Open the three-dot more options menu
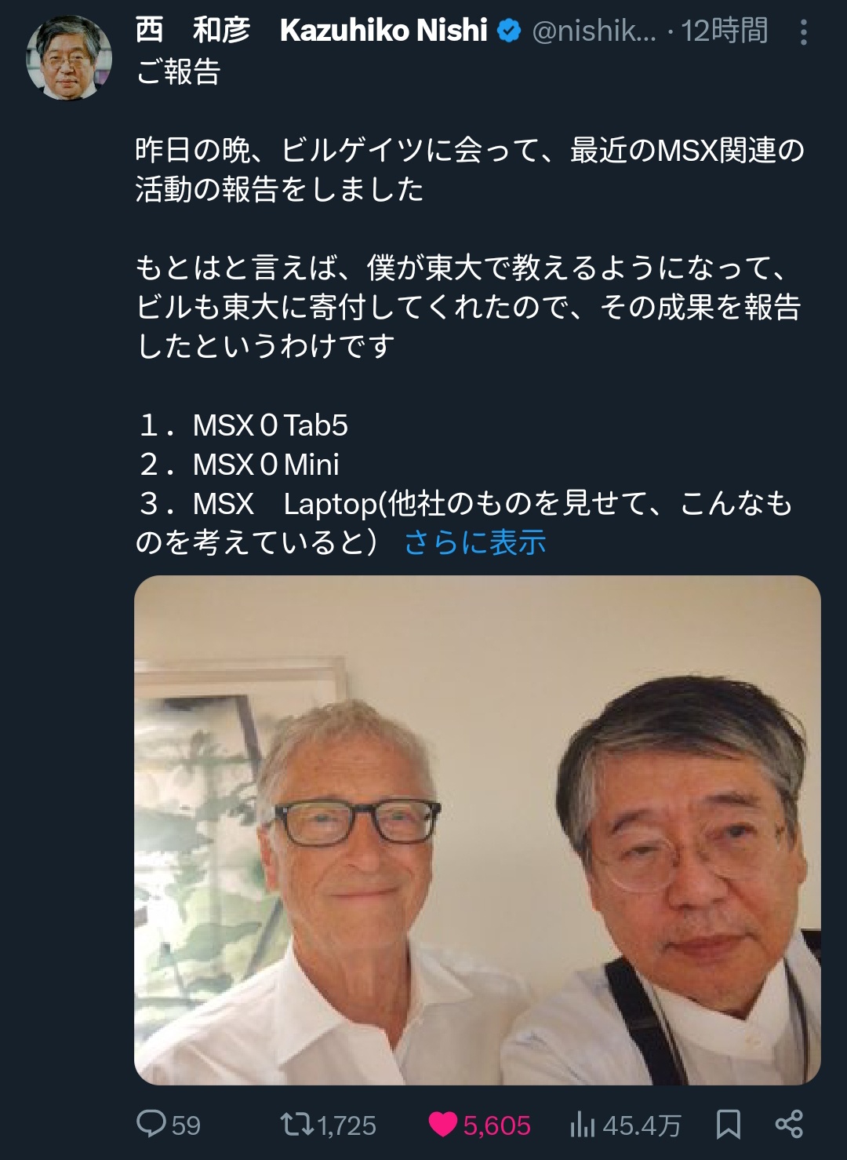This screenshot has width=847, height=1160. click(x=803, y=32)
